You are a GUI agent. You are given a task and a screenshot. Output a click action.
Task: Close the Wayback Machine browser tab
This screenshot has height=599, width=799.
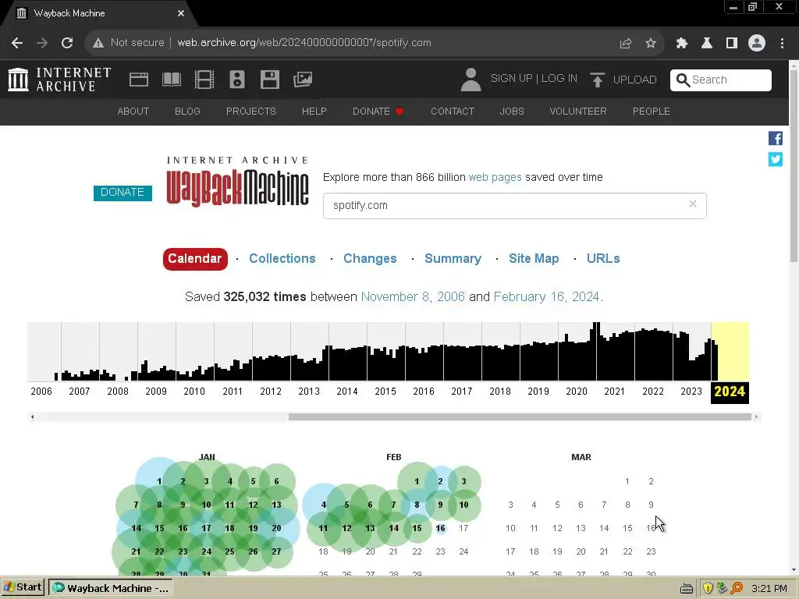click(181, 13)
